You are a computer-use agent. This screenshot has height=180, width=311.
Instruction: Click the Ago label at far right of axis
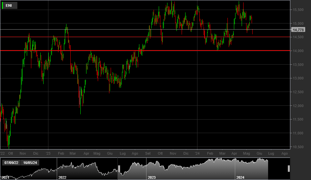coord(285,153)
